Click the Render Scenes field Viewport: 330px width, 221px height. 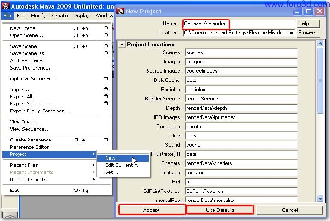click(x=241, y=99)
